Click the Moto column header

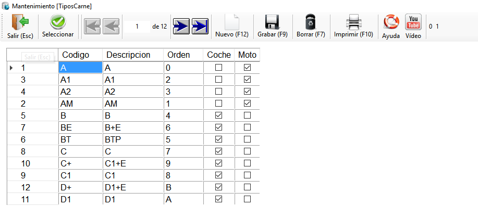pyautogui.click(x=247, y=55)
